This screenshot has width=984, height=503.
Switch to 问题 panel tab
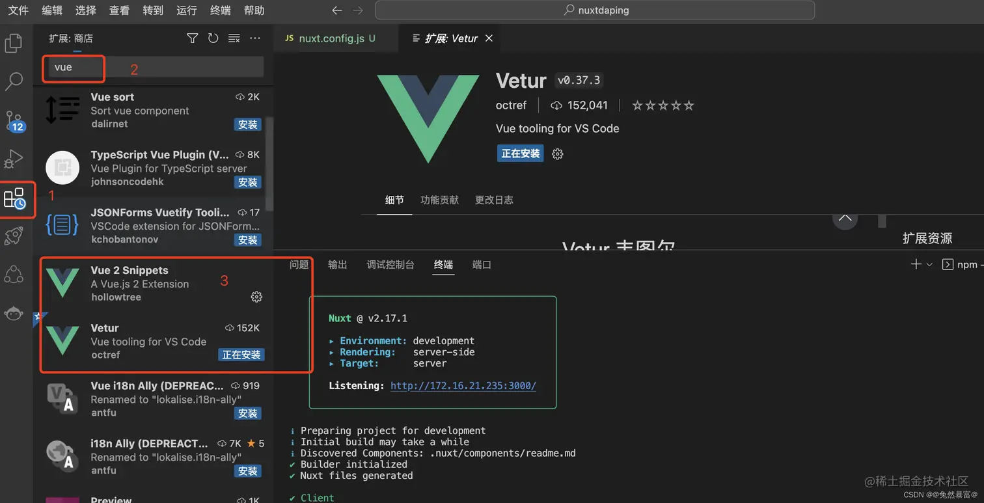coord(299,265)
